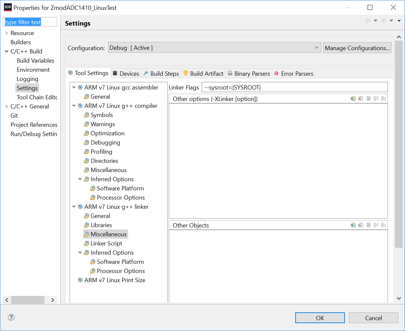405x331 pixels.
Task: Select Linker Script under g++ linker
Action: click(106, 243)
